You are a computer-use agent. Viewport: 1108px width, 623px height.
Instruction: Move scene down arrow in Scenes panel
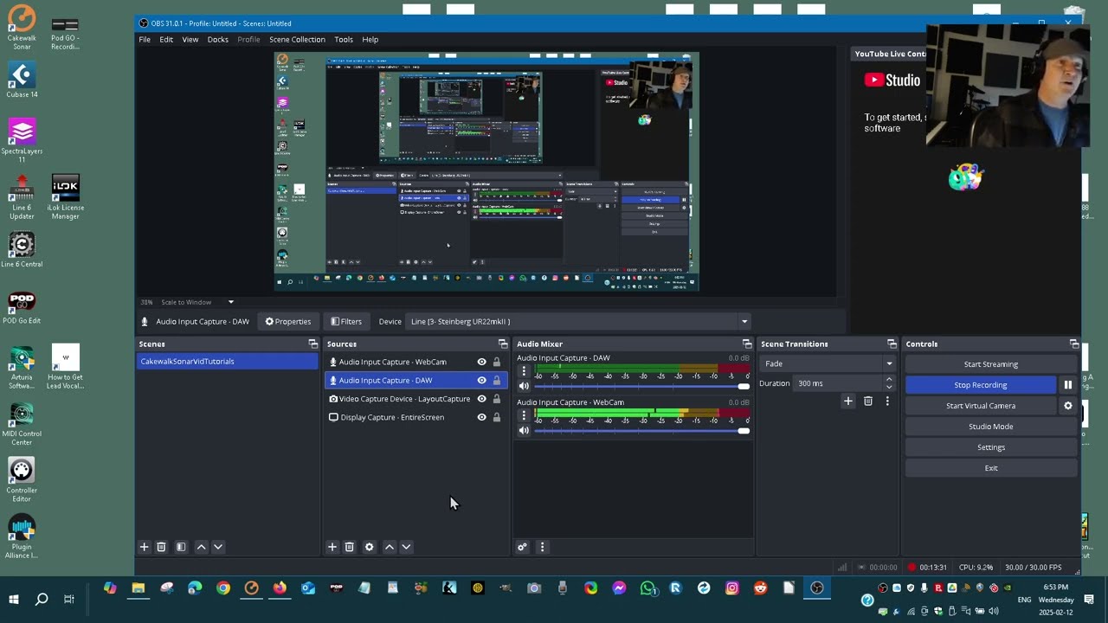[x=218, y=547]
